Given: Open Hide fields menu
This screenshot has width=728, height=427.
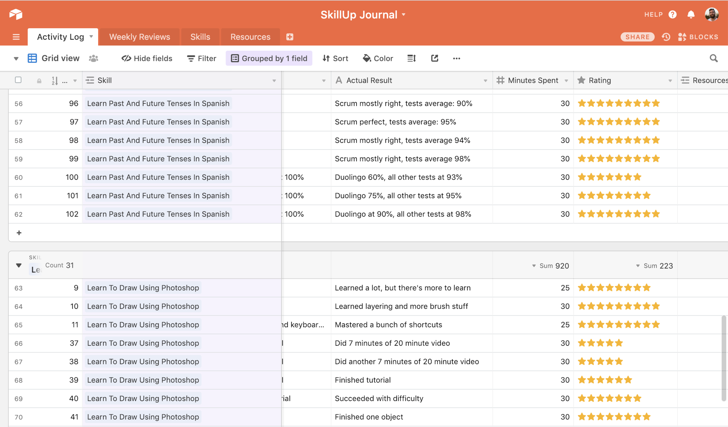Looking at the screenshot, I should [x=147, y=58].
